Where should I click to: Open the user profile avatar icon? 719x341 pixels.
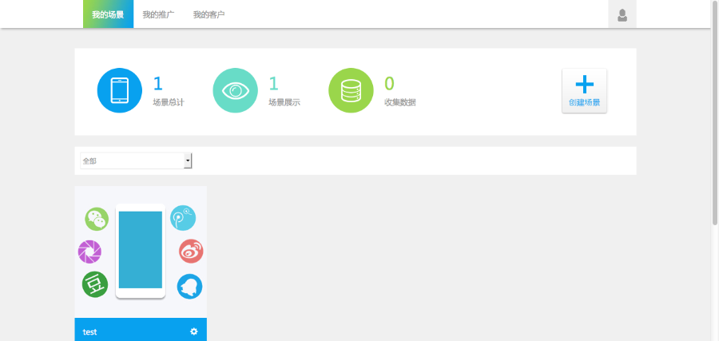click(x=622, y=14)
